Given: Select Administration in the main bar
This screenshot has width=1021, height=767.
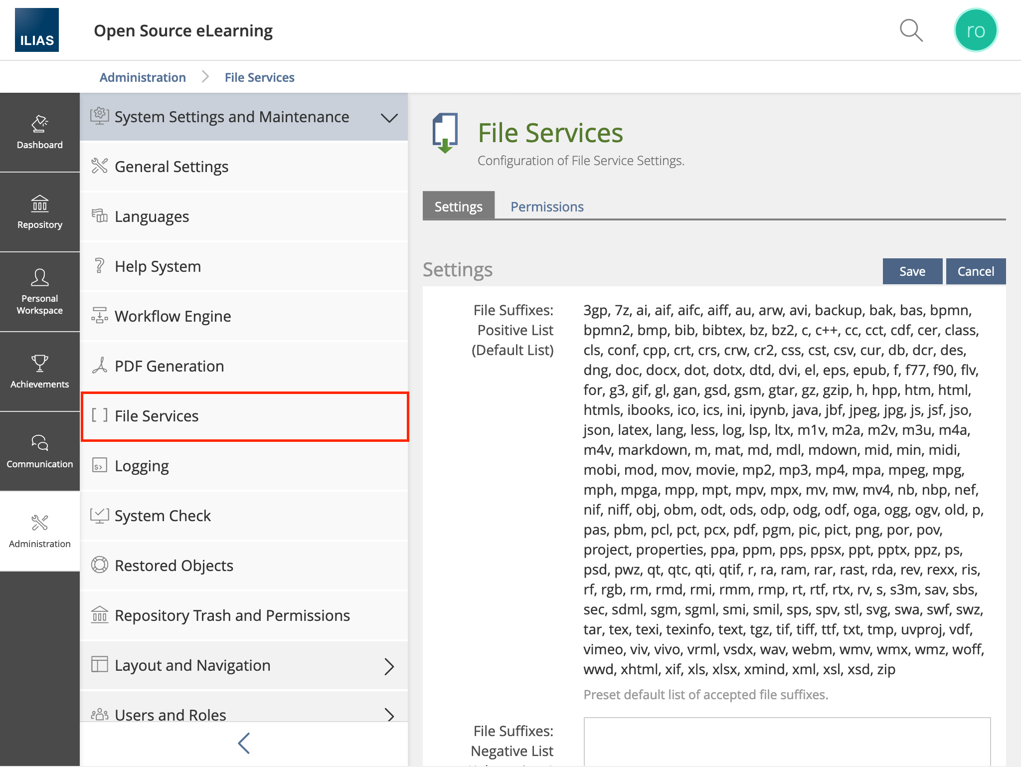Looking at the screenshot, I should click(40, 531).
